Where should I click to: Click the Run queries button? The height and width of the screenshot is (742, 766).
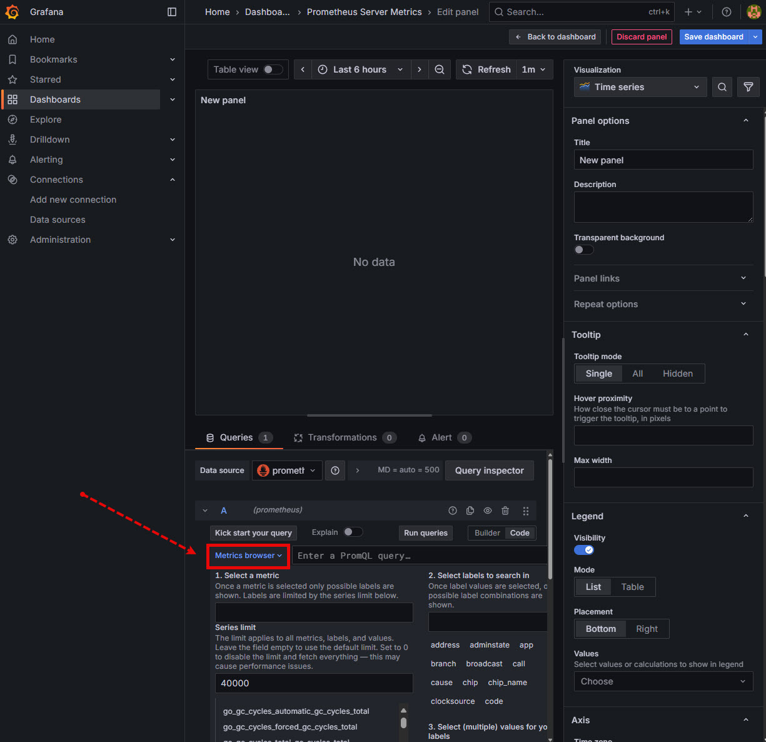point(426,533)
